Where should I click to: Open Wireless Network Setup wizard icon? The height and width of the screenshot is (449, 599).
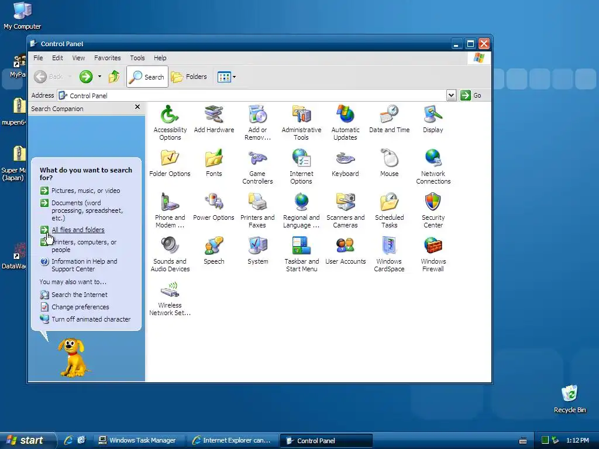pos(170,298)
